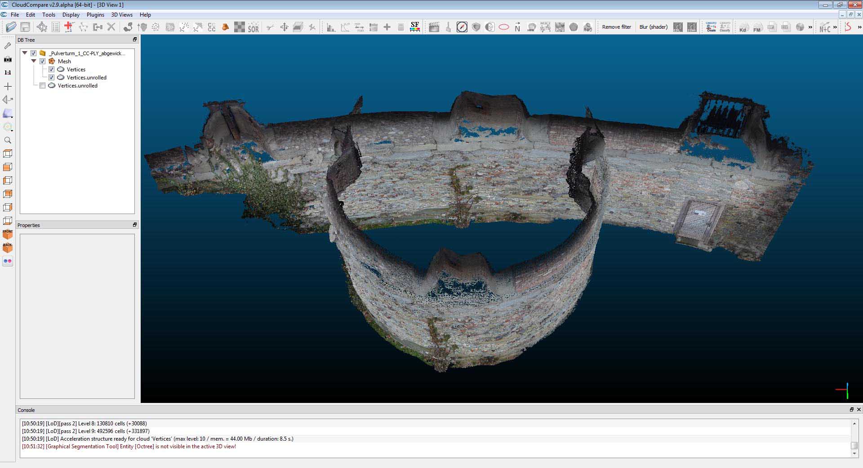Collapse the Mesh tree node
This screenshot has width=863, height=468.
(x=34, y=61)
